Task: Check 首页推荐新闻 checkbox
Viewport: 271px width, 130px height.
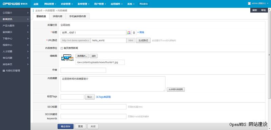Action: [x=62, y=48]
